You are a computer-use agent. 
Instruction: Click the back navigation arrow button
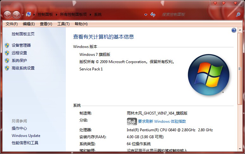click(x=7, y=15)
